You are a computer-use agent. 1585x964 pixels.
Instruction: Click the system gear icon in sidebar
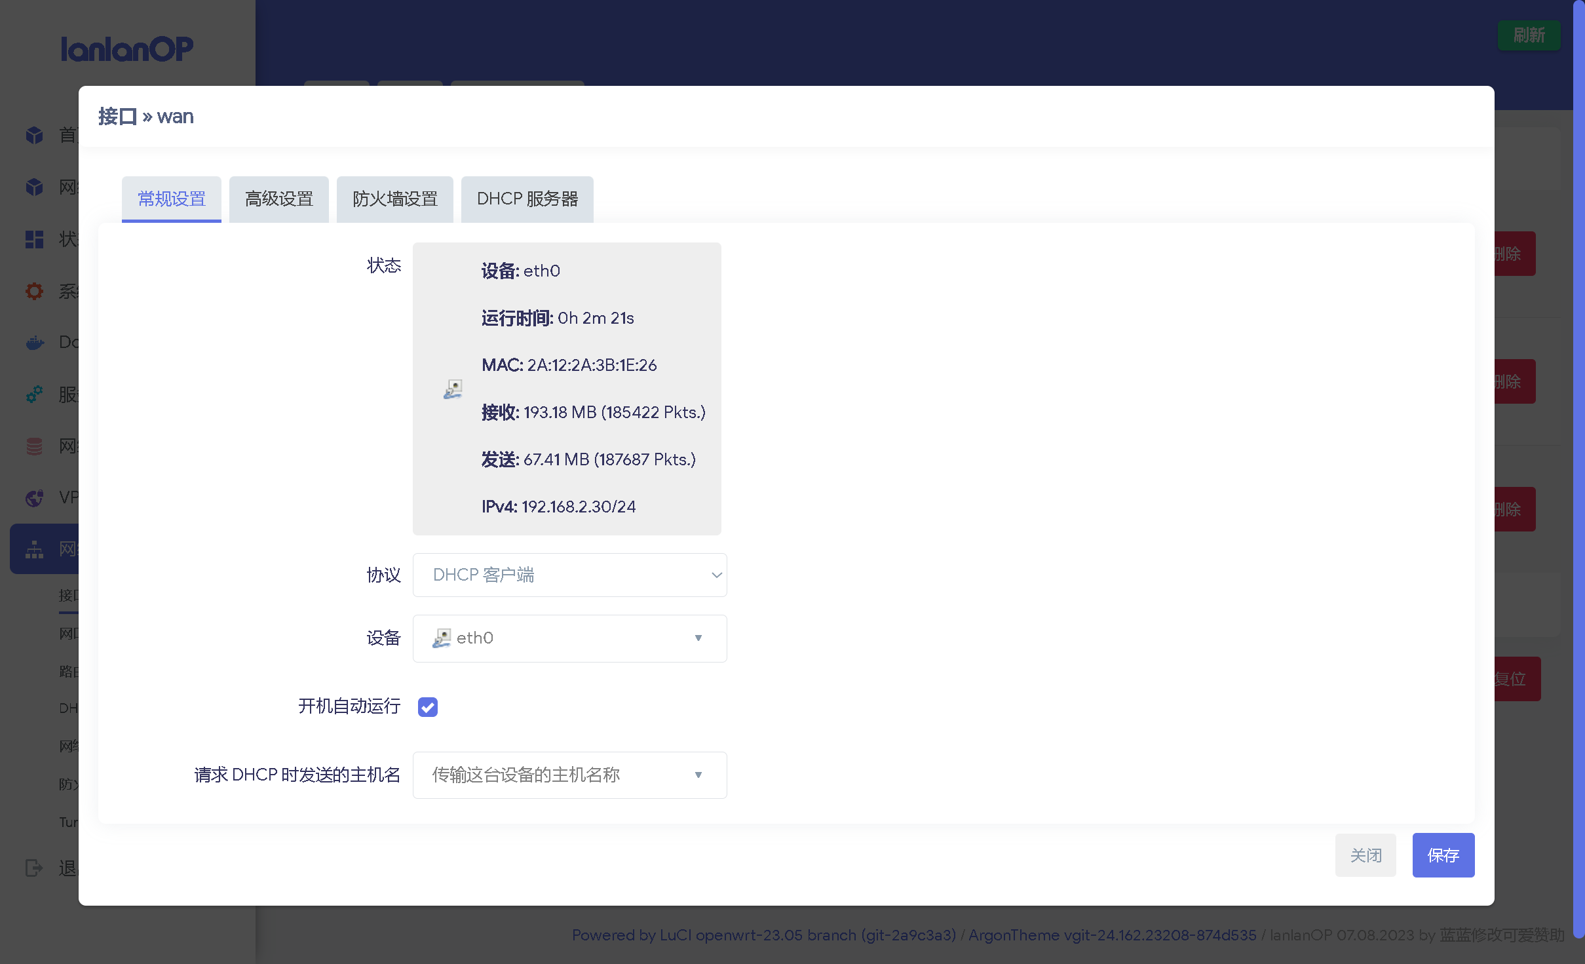tap(34, 291)
